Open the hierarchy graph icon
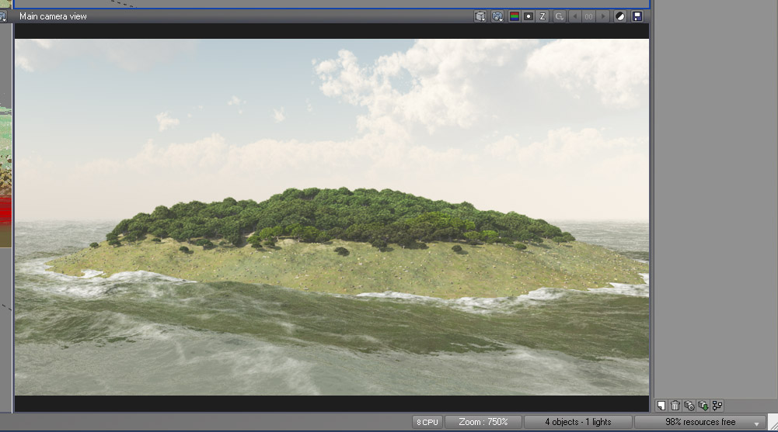 [717, 406]
